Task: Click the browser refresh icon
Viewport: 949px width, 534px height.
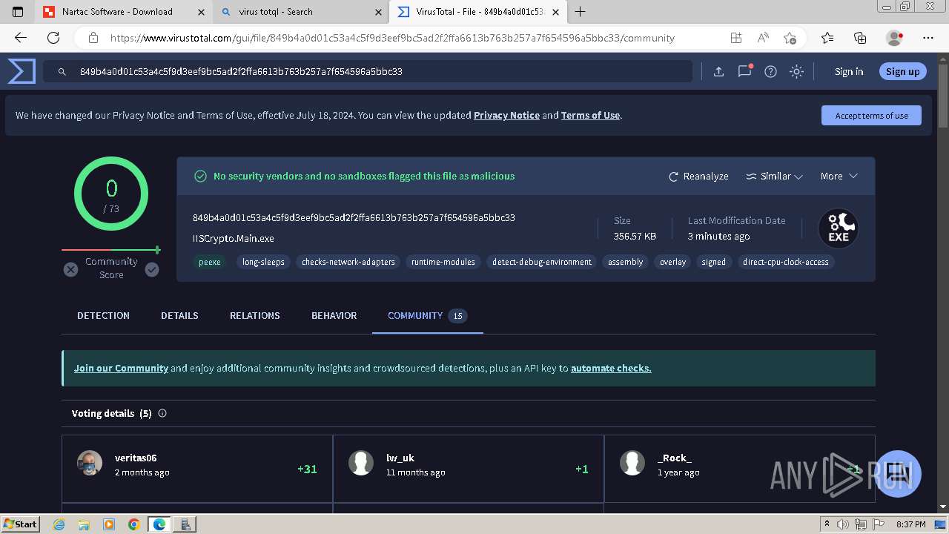Action: click(x=53, y=38)
